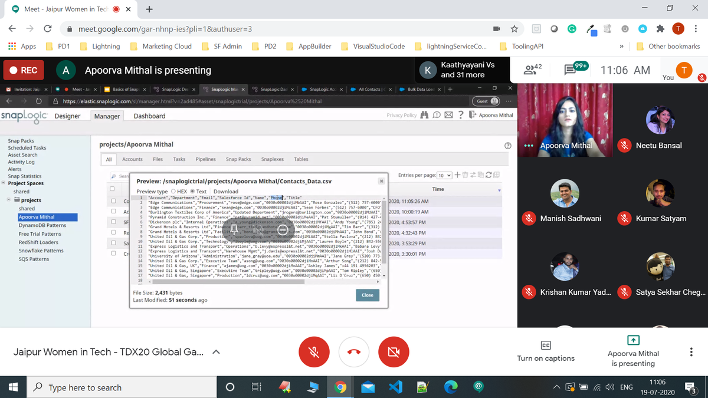Turn on captions
This screenshot has width=708, height=398.
click(x=546, y=350)
